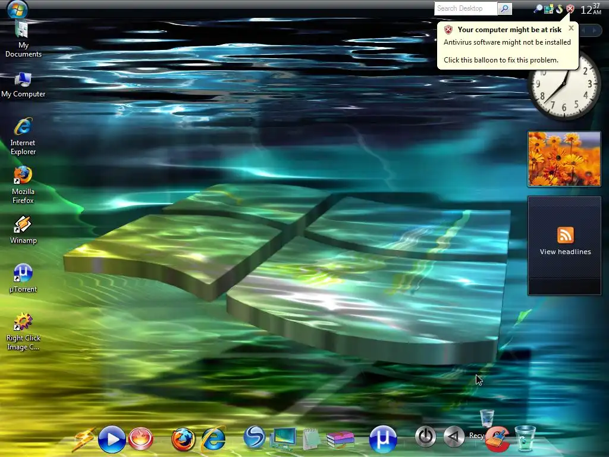Click the 12:37 AM tray clock
This screenshot has width=609, height=457.
591,8
